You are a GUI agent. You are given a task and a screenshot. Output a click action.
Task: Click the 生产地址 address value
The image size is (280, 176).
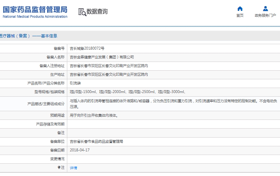(109, 75)
